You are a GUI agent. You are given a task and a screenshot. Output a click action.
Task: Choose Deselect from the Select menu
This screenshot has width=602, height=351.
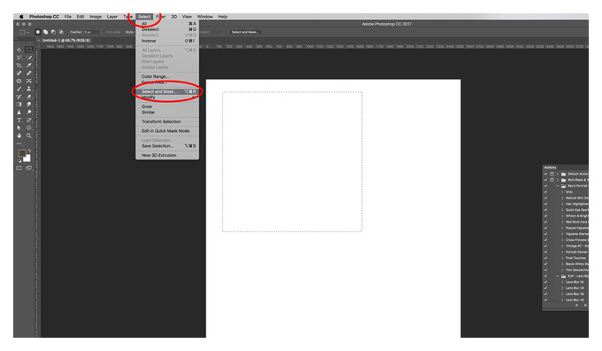[x=167, y=29]
